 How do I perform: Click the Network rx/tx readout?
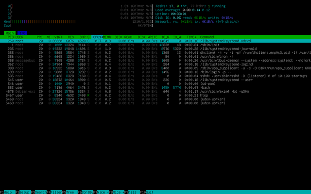(x=197, y=21)
